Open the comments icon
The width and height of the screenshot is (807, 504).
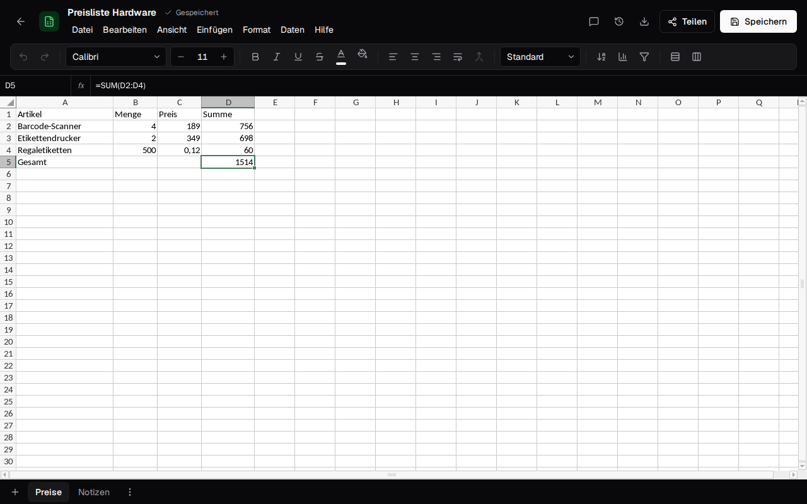click(x=594, y=21)
